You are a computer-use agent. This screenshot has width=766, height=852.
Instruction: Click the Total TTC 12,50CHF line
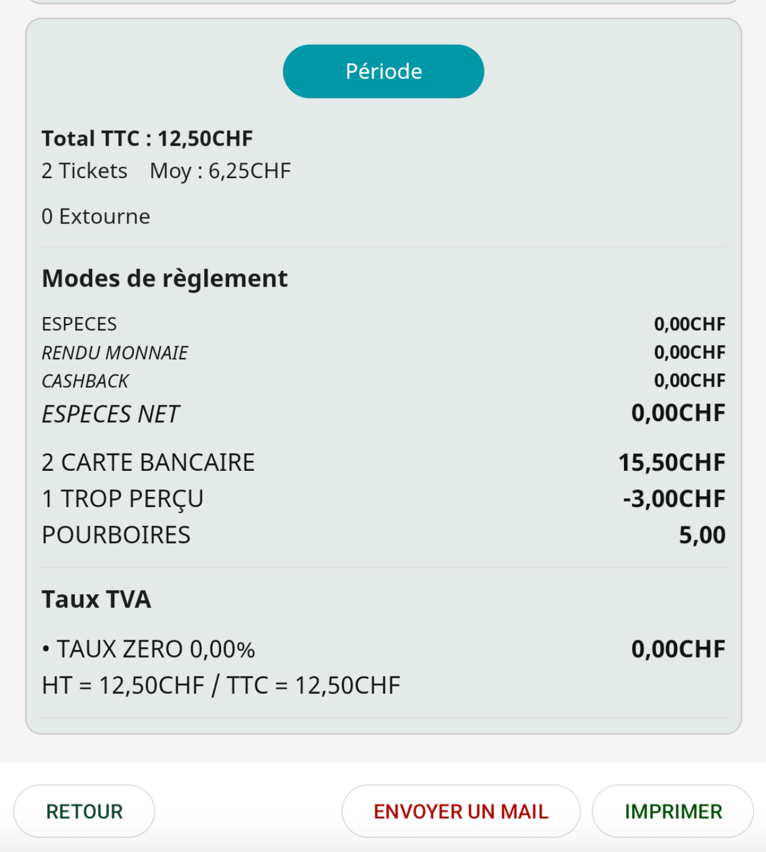tap(147, 138)
